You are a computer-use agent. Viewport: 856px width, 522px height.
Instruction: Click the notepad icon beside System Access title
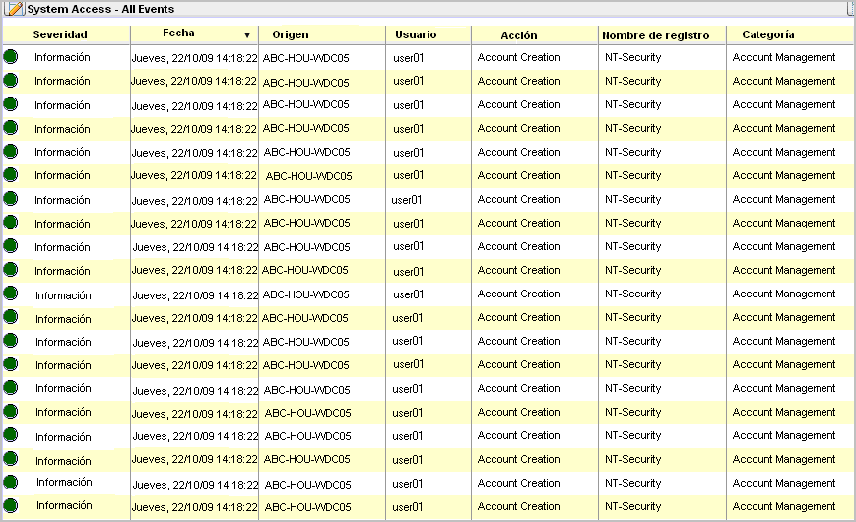tap(15, 9)
